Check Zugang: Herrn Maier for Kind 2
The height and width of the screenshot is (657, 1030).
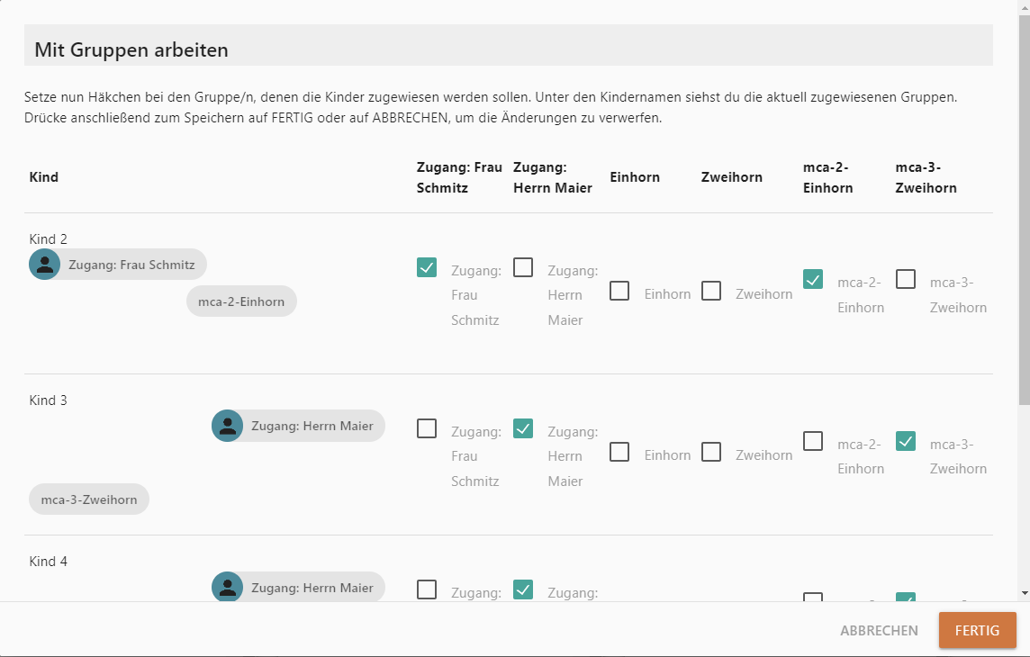(523, 267)
